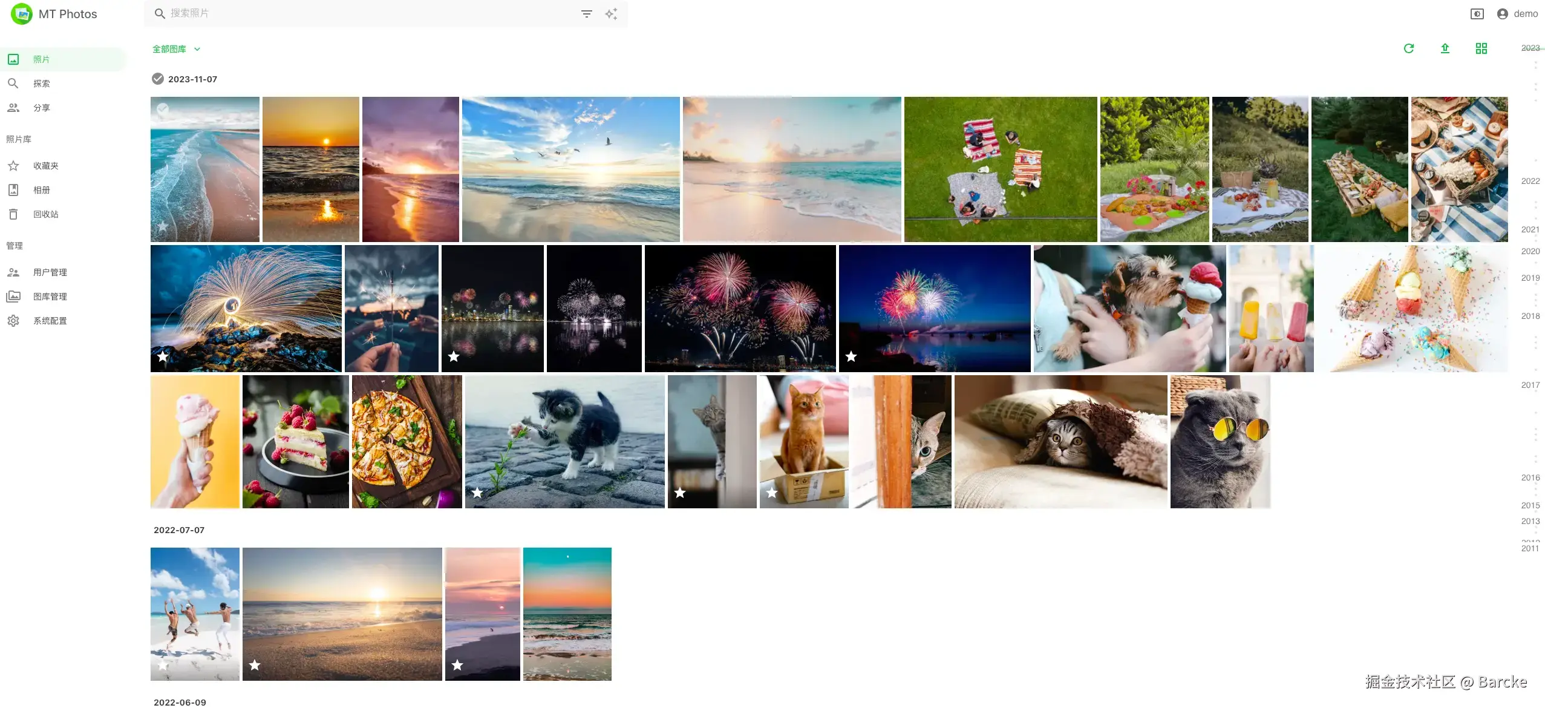Open 系统配置 settings
This screenshot has width=1545, height=708.
(50, 321)
